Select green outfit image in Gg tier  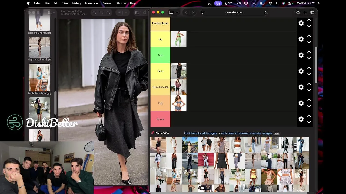click(x=178, y=39)
